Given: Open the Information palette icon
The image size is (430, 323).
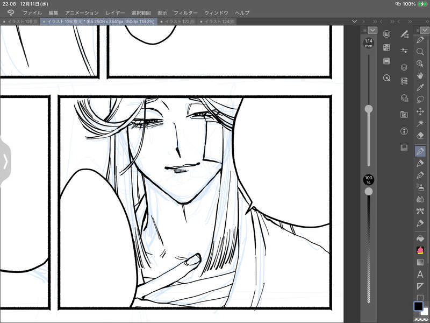Looking at the screenshot, I should [404, 131].
